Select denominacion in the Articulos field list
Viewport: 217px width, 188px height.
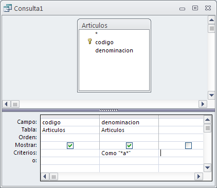pos(114,50)
